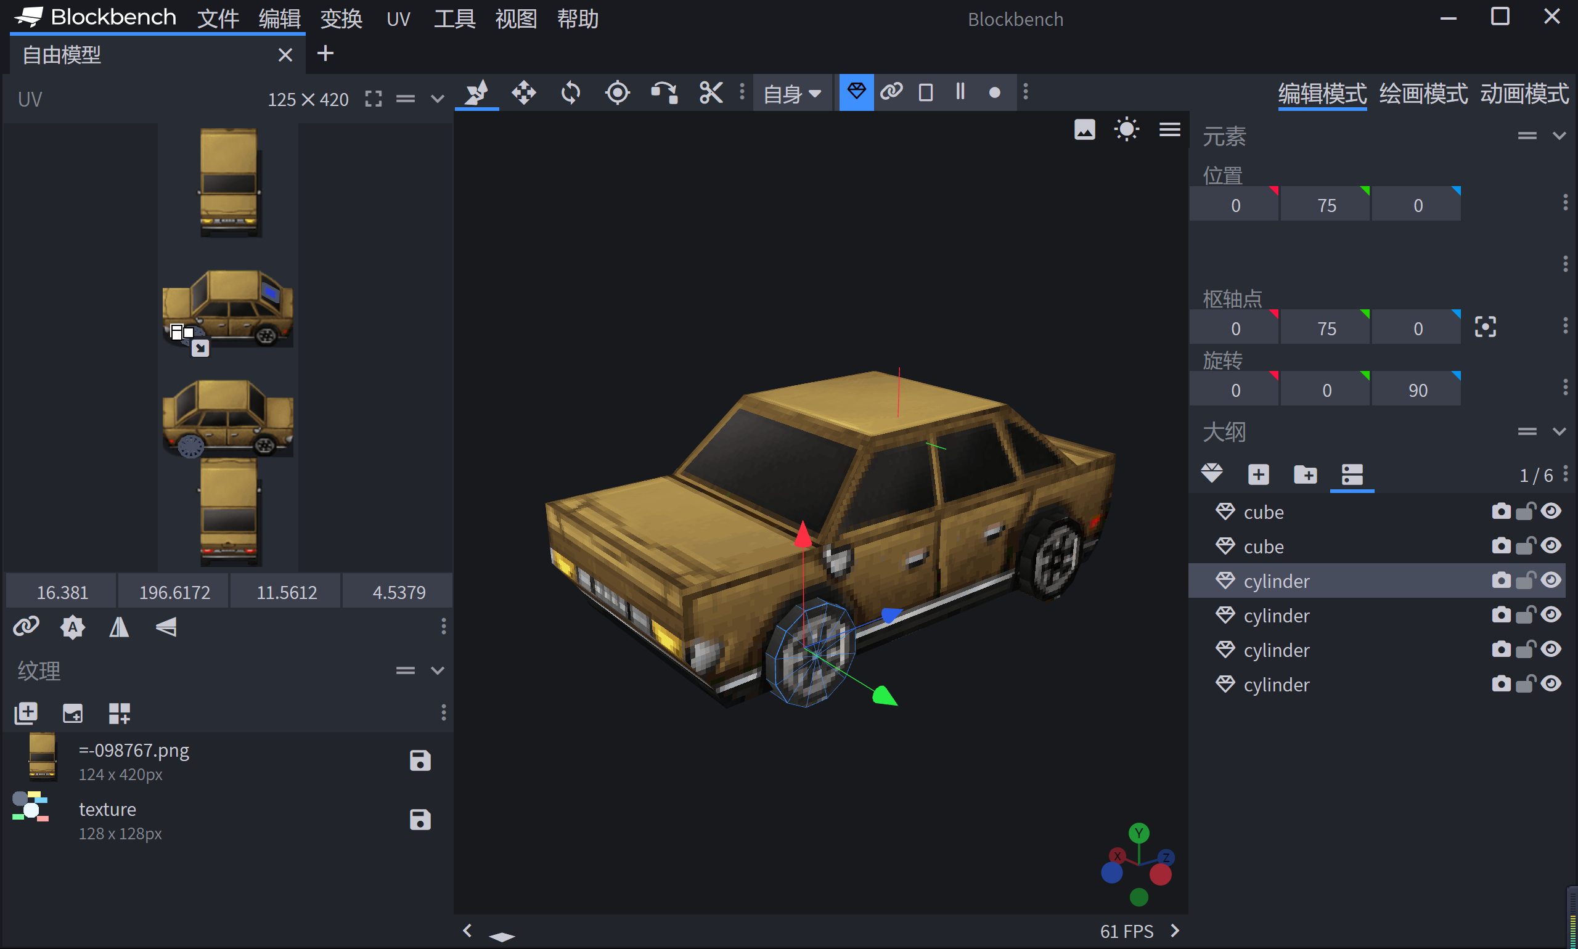Viewport: 1578px width, 949px height.
Task: Toggle viewport shading sun icon
Action: click(x=1126, y=130)
